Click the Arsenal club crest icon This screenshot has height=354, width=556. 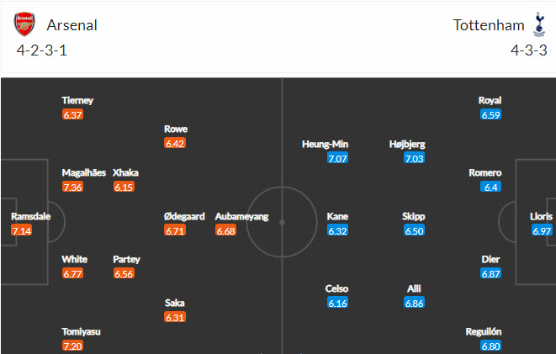pyautogui.click(x=25, y=24)
